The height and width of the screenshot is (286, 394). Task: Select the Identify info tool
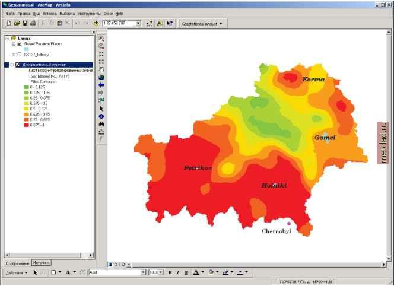[x=101, y=116]
